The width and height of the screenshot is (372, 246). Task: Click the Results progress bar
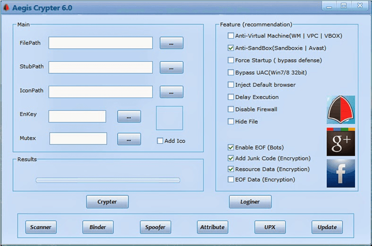[108, 180]
